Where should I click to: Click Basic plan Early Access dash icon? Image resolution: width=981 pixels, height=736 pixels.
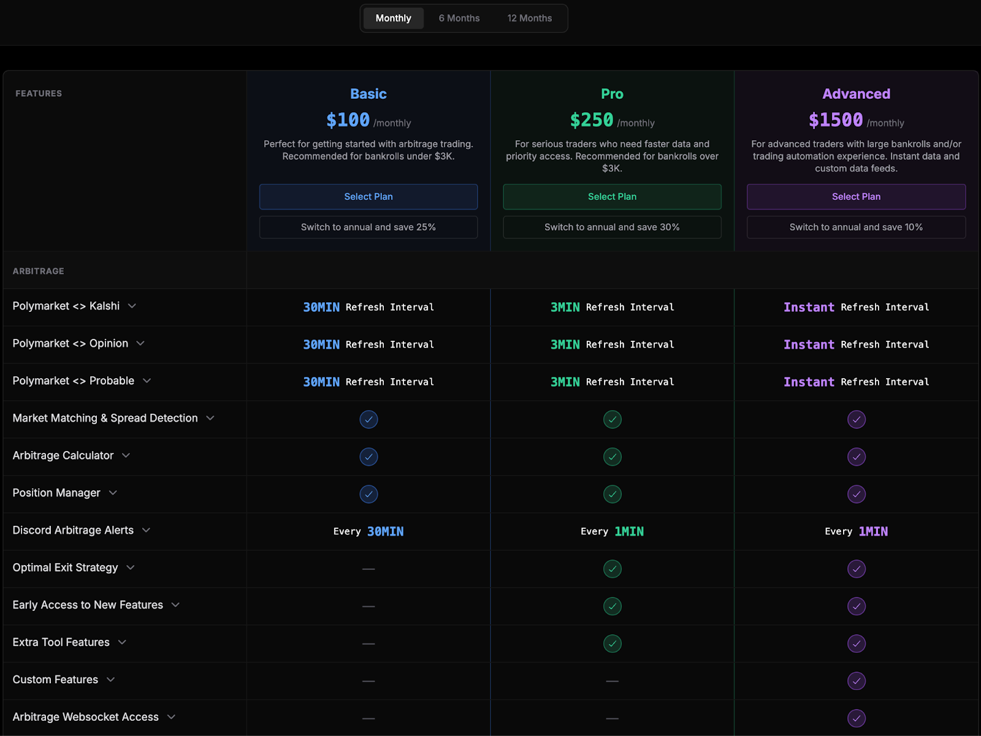pos(368,606)
